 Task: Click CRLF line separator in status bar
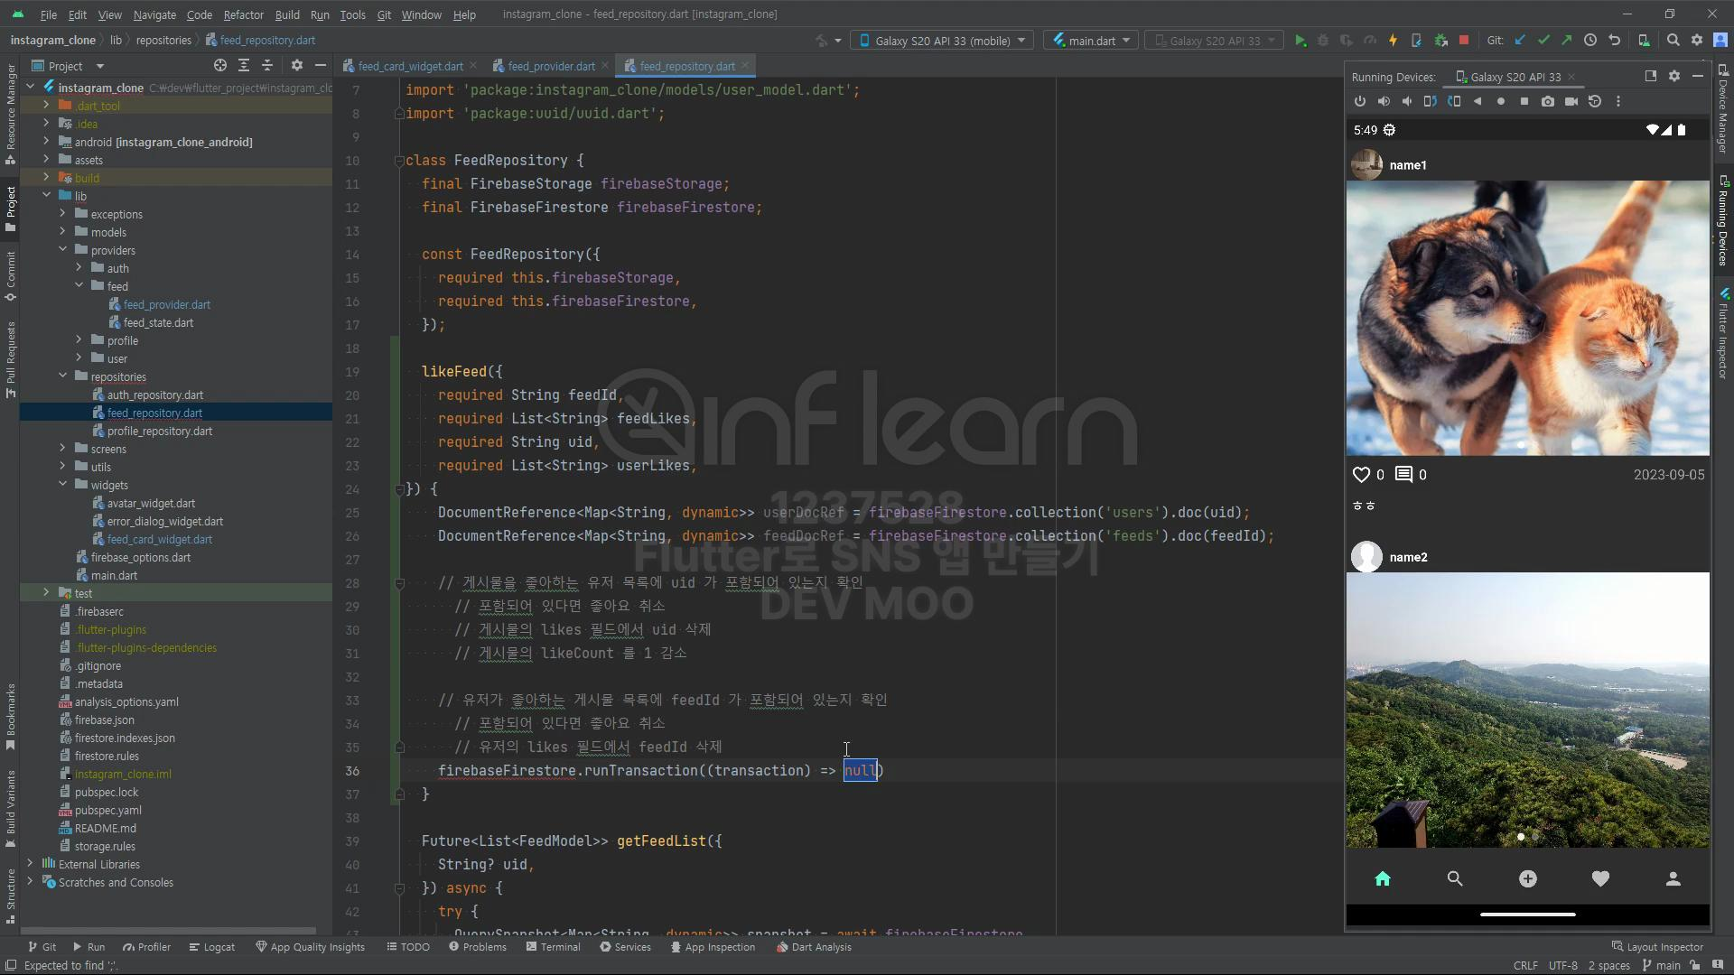(1525, 965)
